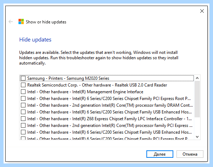
Task: Click the updates list scrollbar thumb
Action: coord(197,99)
